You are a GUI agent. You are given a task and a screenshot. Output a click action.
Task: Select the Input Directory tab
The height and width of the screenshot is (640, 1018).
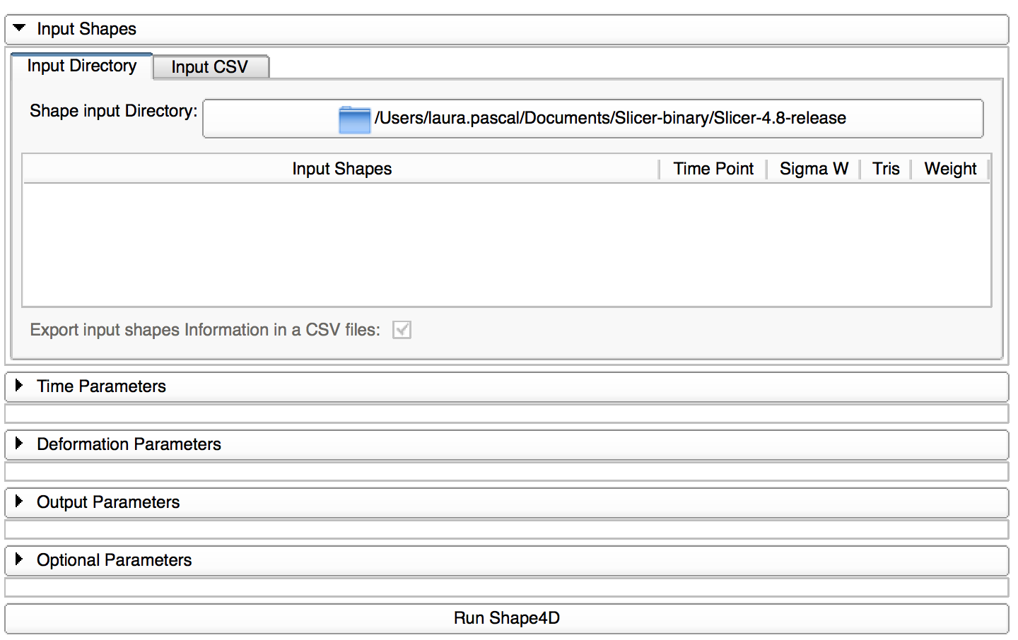click(82, 66)
